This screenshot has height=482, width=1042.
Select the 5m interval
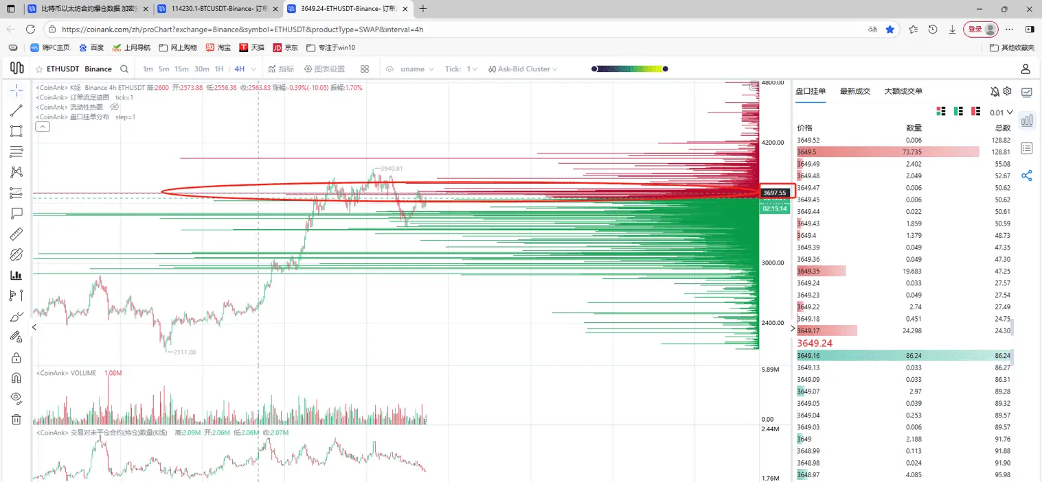click(163, 69)
